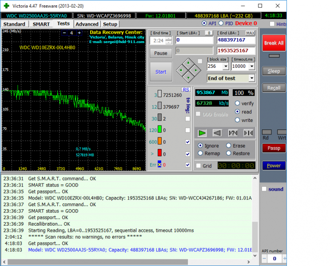This screenshot has height=266, width=330.
Task: Enable the Grid checkbox
Action: [198, 166]
